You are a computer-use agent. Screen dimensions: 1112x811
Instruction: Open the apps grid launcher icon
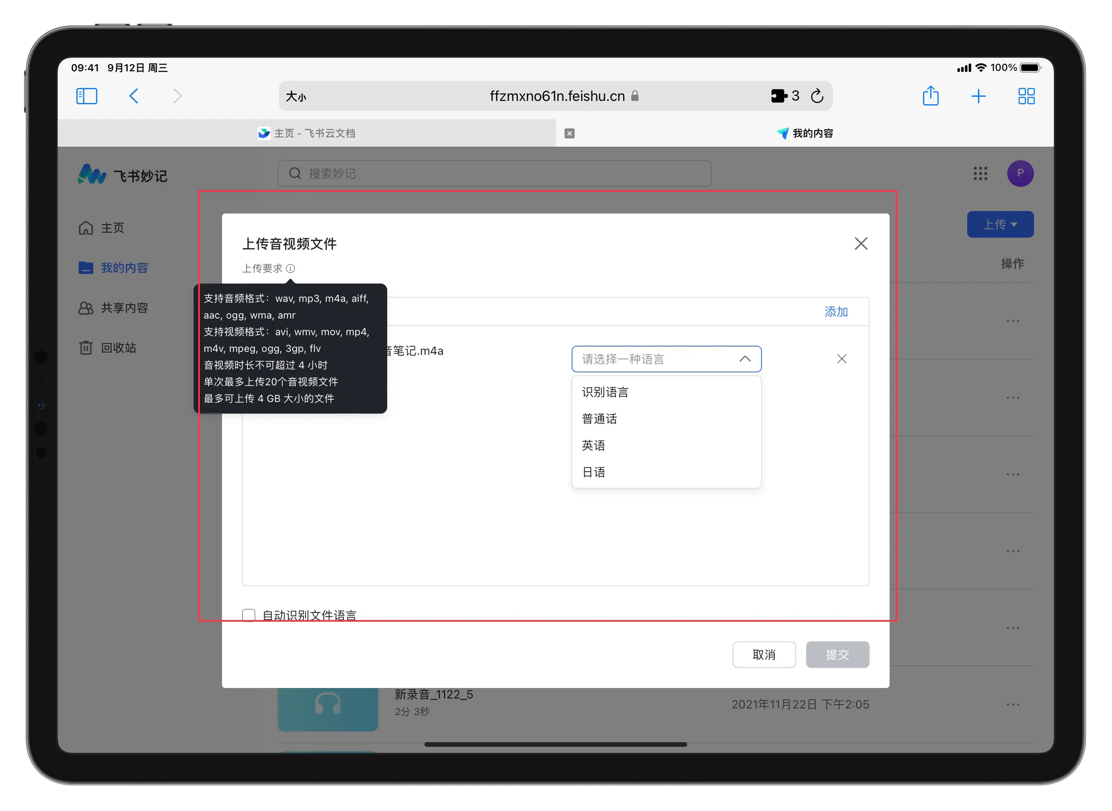(x=981, y=173)
